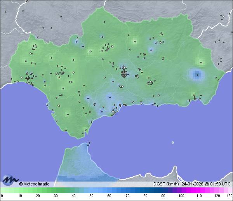The width and height of the screenshot is (233, 201).
Task: Click the 0 value on the color scale
Action: click(x=2, y=196)
